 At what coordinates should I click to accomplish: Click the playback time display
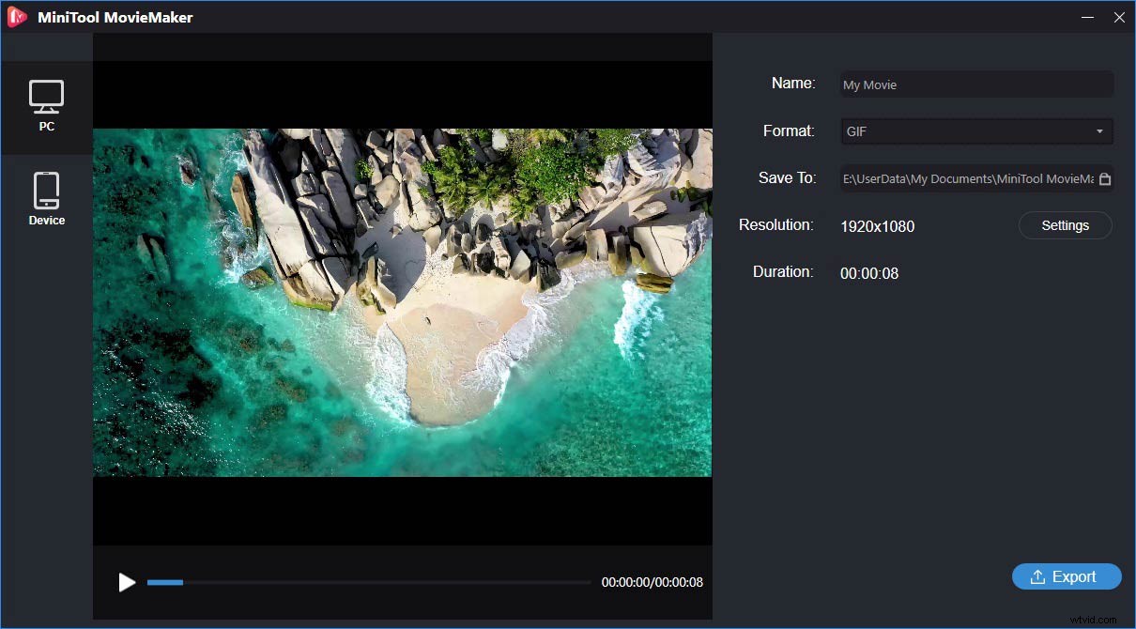[652, 582]
